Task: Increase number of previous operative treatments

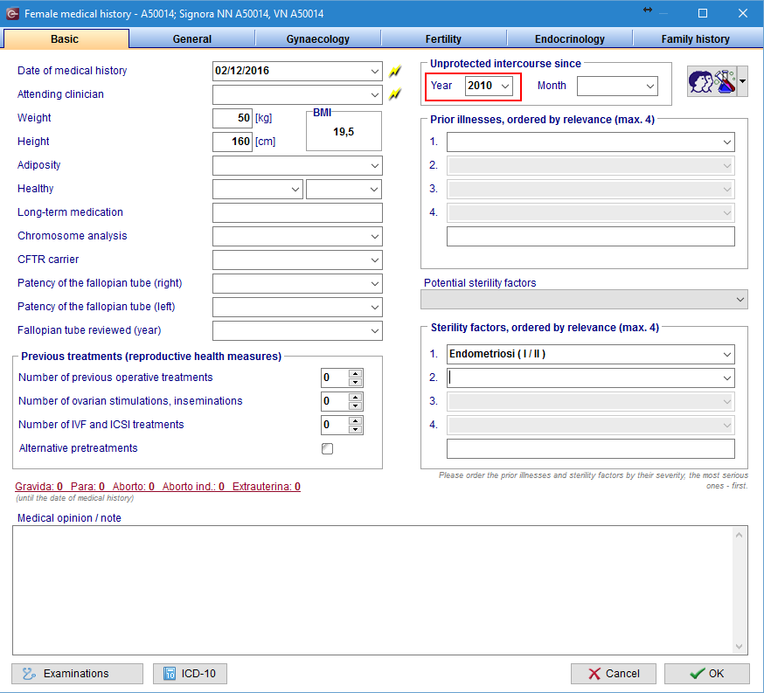Action: [x=356, y=374]
